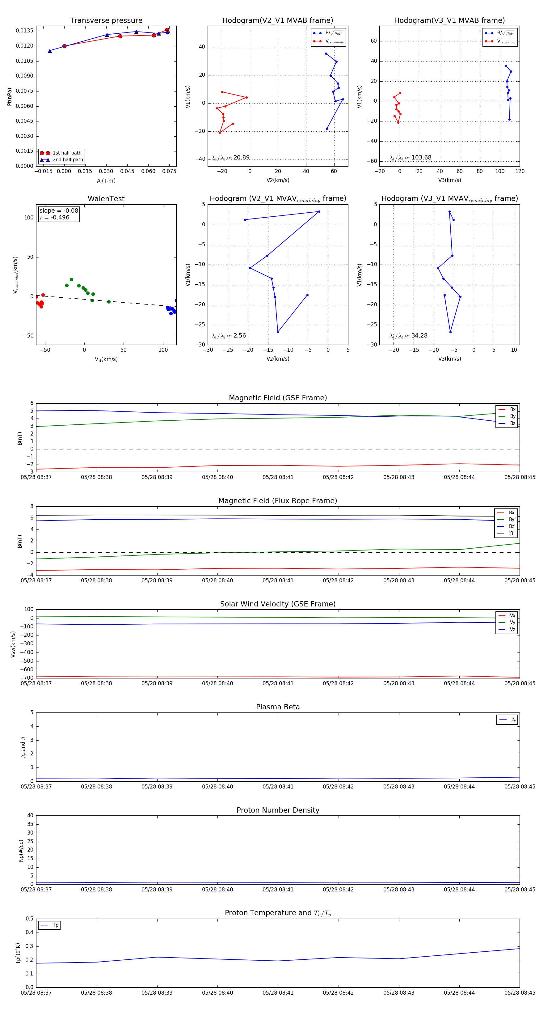Screen dimensions: 556x1020
Task: Click the "V_A(km/s)" x-axis label under WalenTest
Action: 106,359
